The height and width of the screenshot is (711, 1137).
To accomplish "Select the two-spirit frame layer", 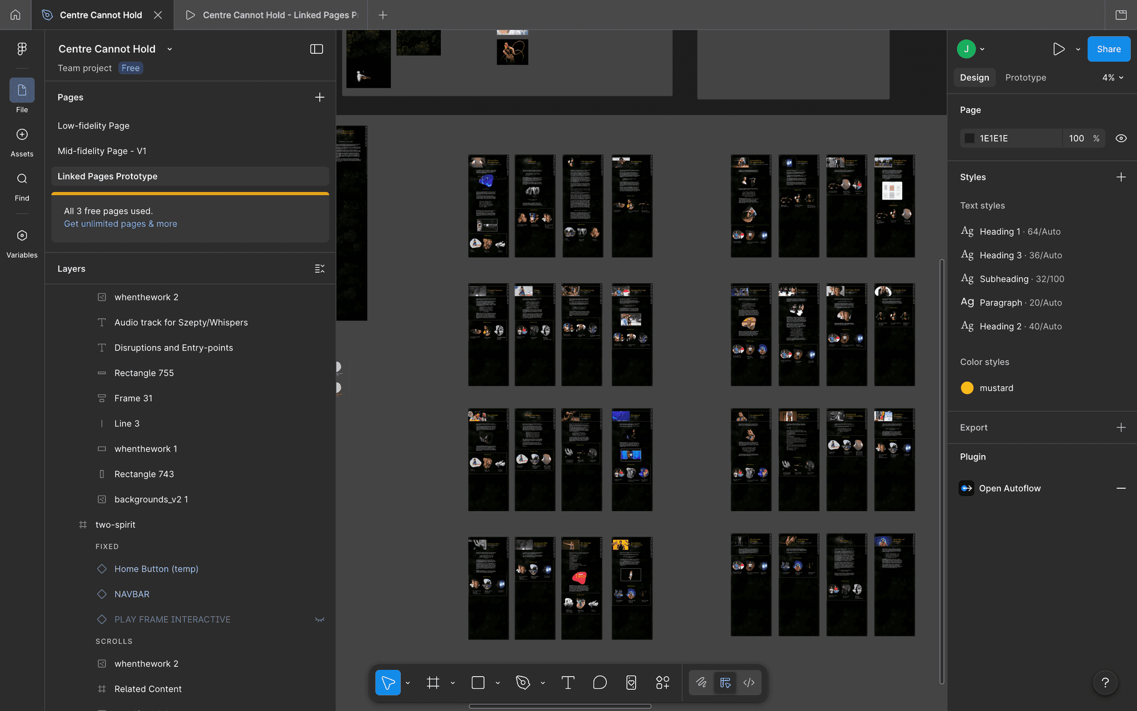I will [115, 525].
